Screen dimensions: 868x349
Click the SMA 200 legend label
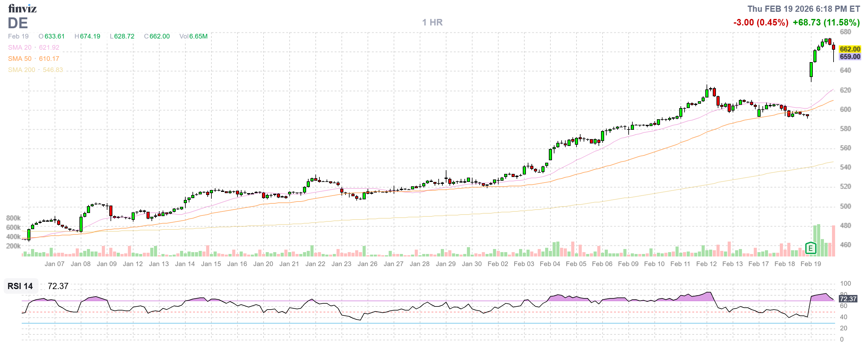coord(21,70)
